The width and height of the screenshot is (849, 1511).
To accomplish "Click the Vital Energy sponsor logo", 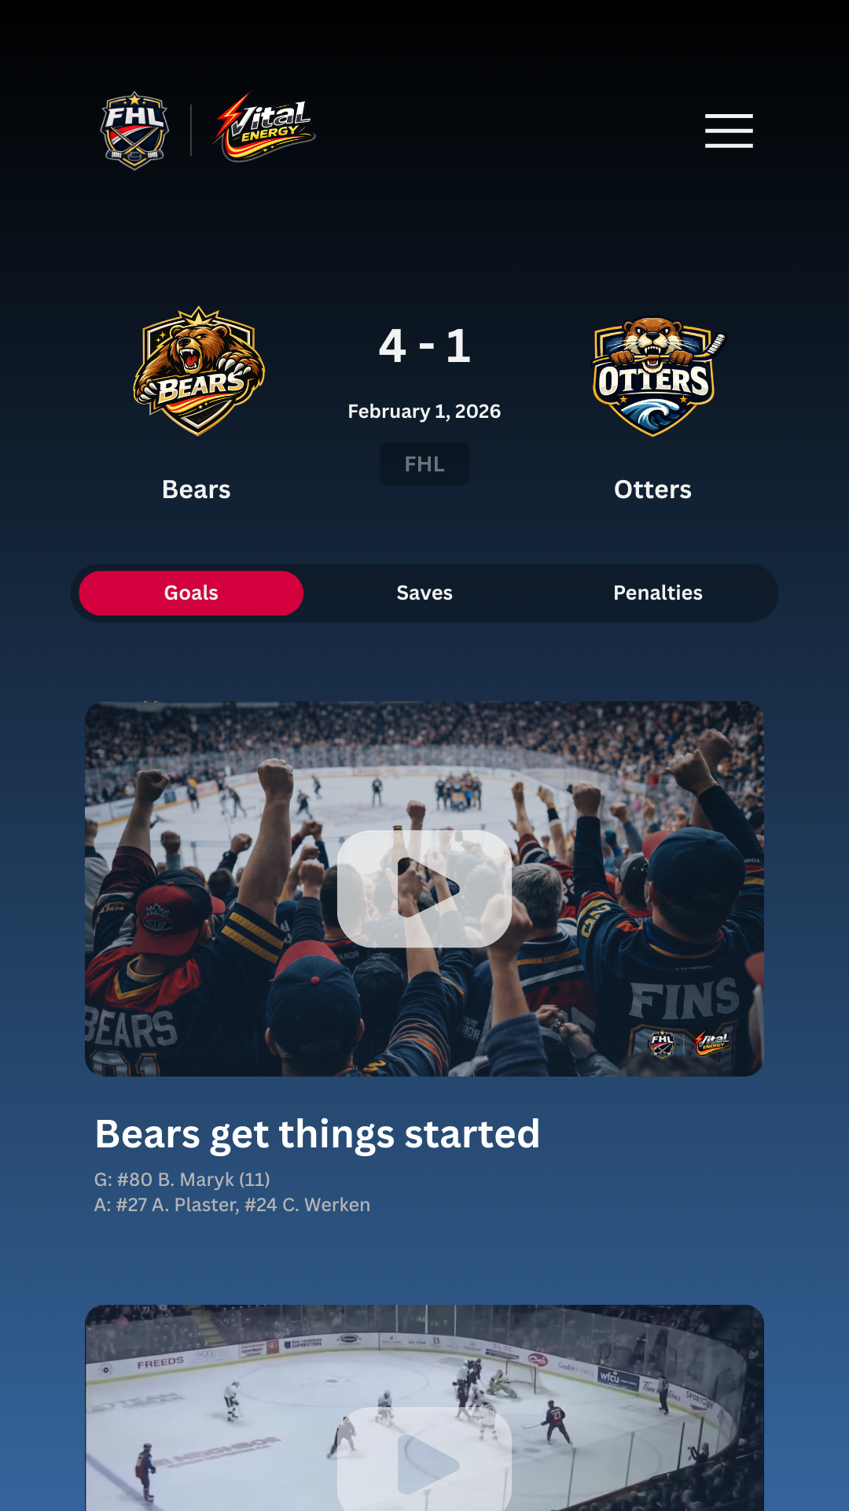I will (264, 127).
